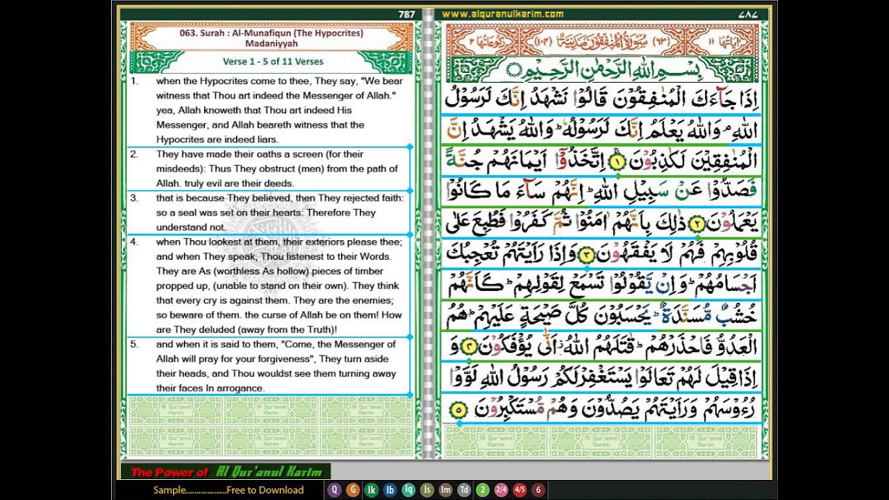Click 'The Power of Al Qur'anul Karim' banner
The image size is (889, 500).
pos(226,472)
